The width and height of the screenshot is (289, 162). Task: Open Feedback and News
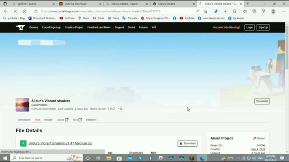(x=99, y=27)
